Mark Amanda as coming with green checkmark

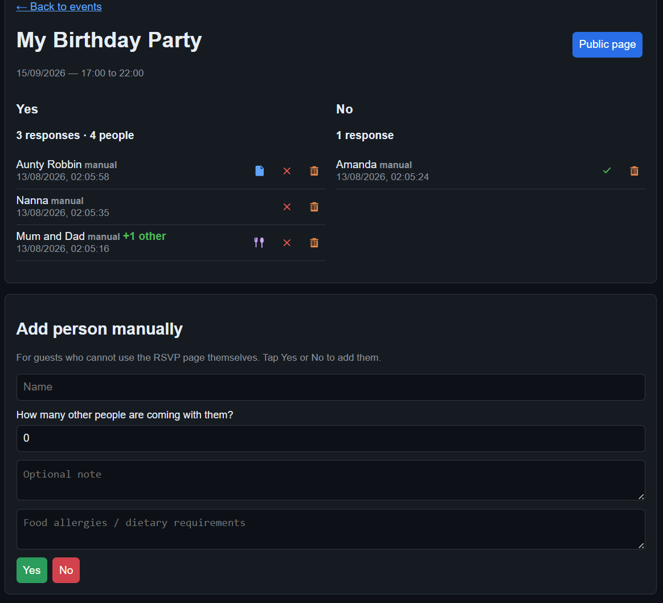click(x=607, y=170)
